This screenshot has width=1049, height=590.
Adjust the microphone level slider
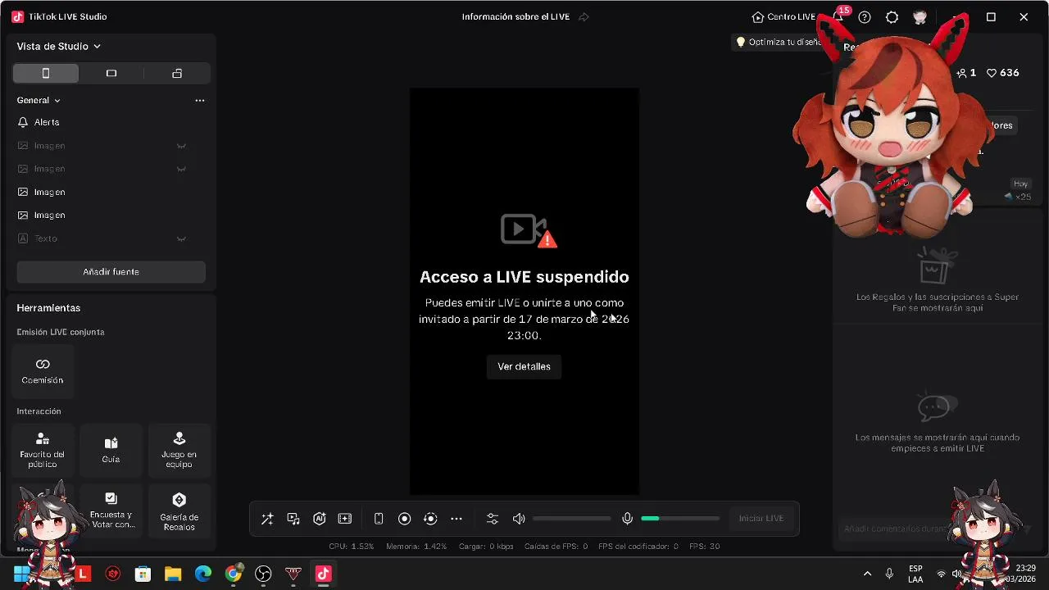tap(680, 519)
